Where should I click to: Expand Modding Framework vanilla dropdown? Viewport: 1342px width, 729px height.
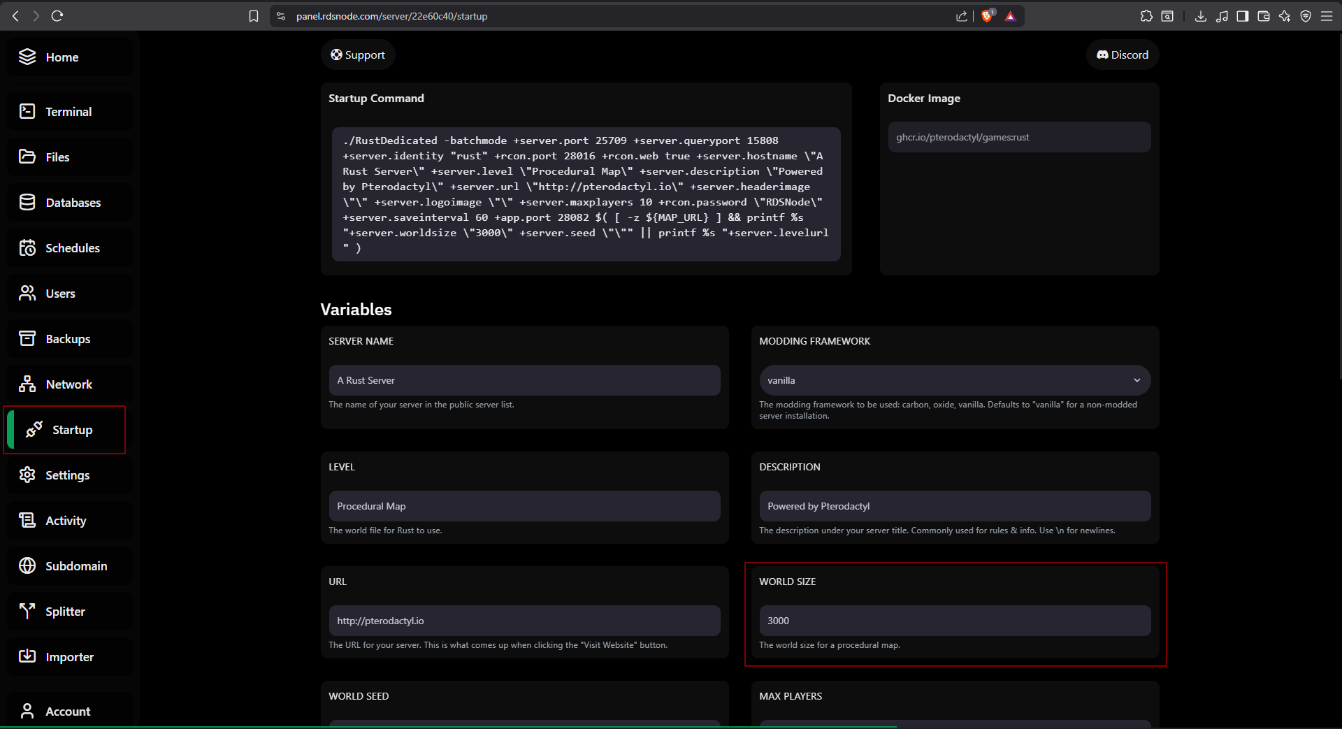(x=955, y=380)
